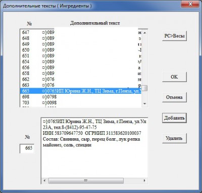The height and width of the screenshot is (193, 202).
Task: Focus the № input field showing 665
Action: pos(27,148)
